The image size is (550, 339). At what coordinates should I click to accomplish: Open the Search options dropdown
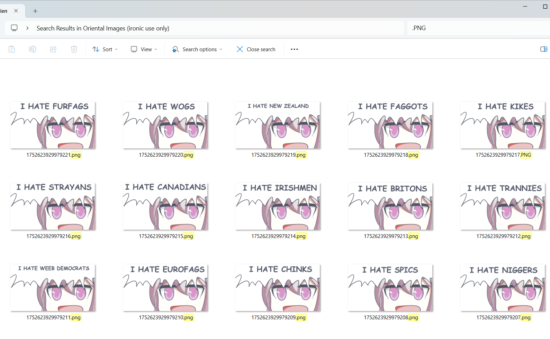coord(197,49)
